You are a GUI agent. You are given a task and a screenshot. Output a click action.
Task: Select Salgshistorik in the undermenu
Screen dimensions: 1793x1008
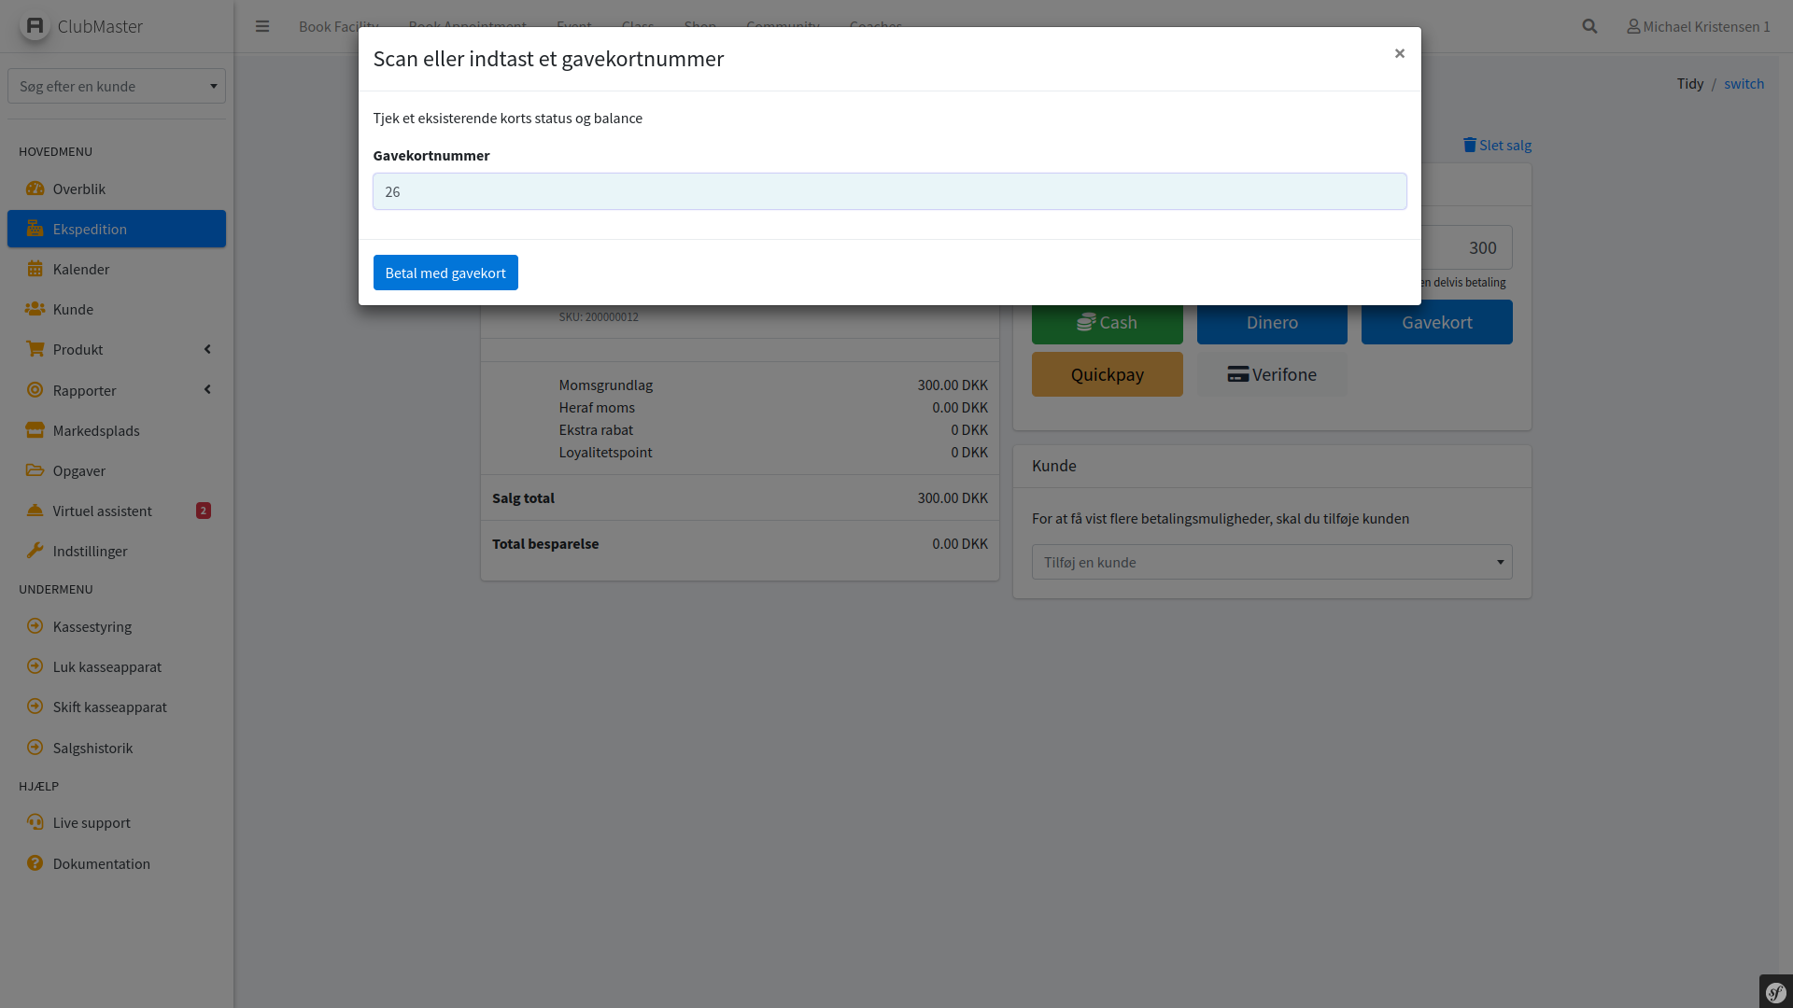pos(92,748)
